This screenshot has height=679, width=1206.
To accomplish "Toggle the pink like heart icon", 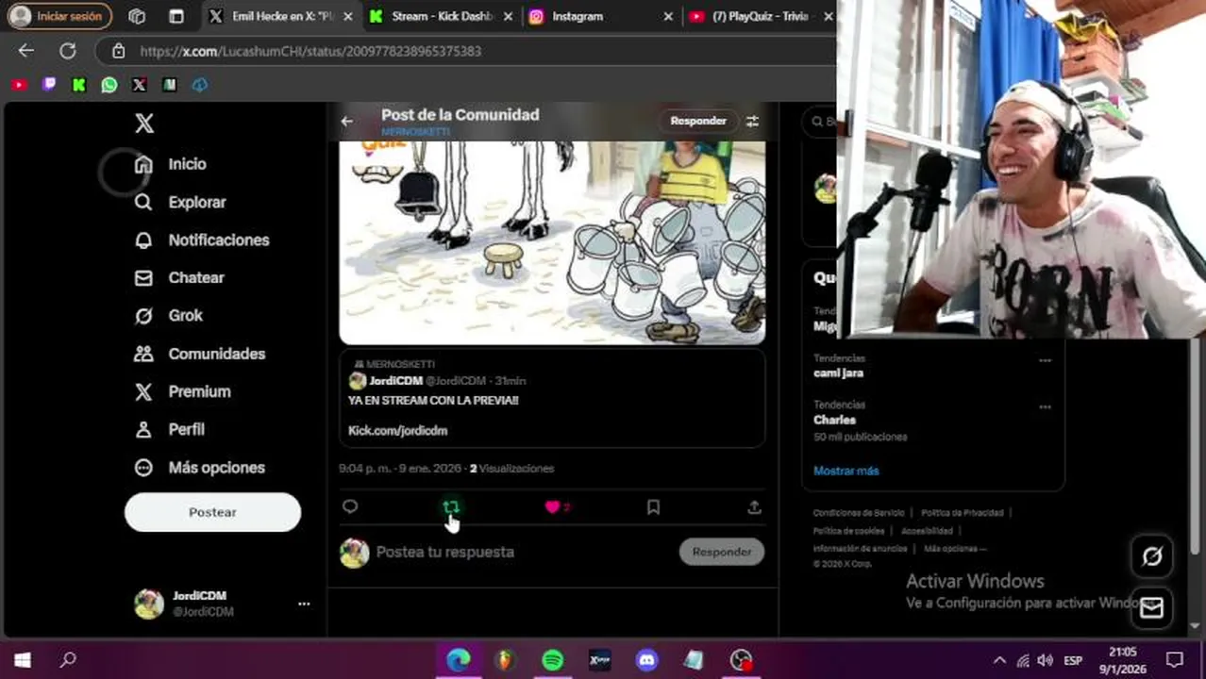I will (x=553, y=506).
